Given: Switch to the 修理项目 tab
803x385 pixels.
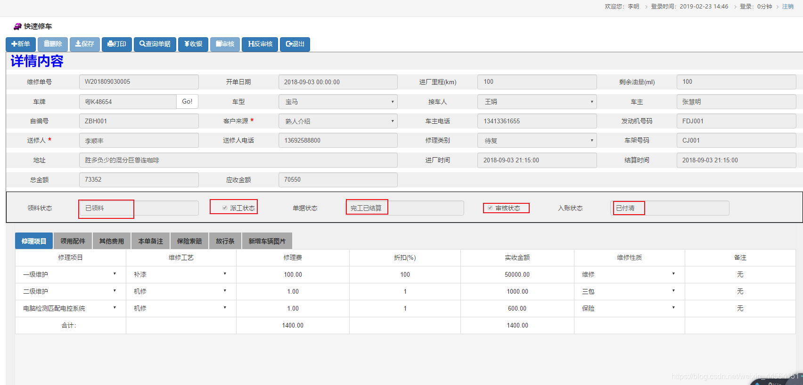Looking at the screenshot, I should coord(34,241).
